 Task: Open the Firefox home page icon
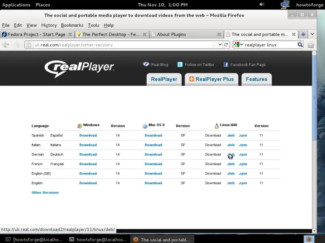[x=310, y=45]
